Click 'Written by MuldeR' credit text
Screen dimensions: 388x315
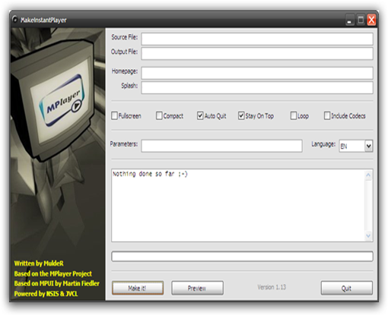click(x=39, y=263)
